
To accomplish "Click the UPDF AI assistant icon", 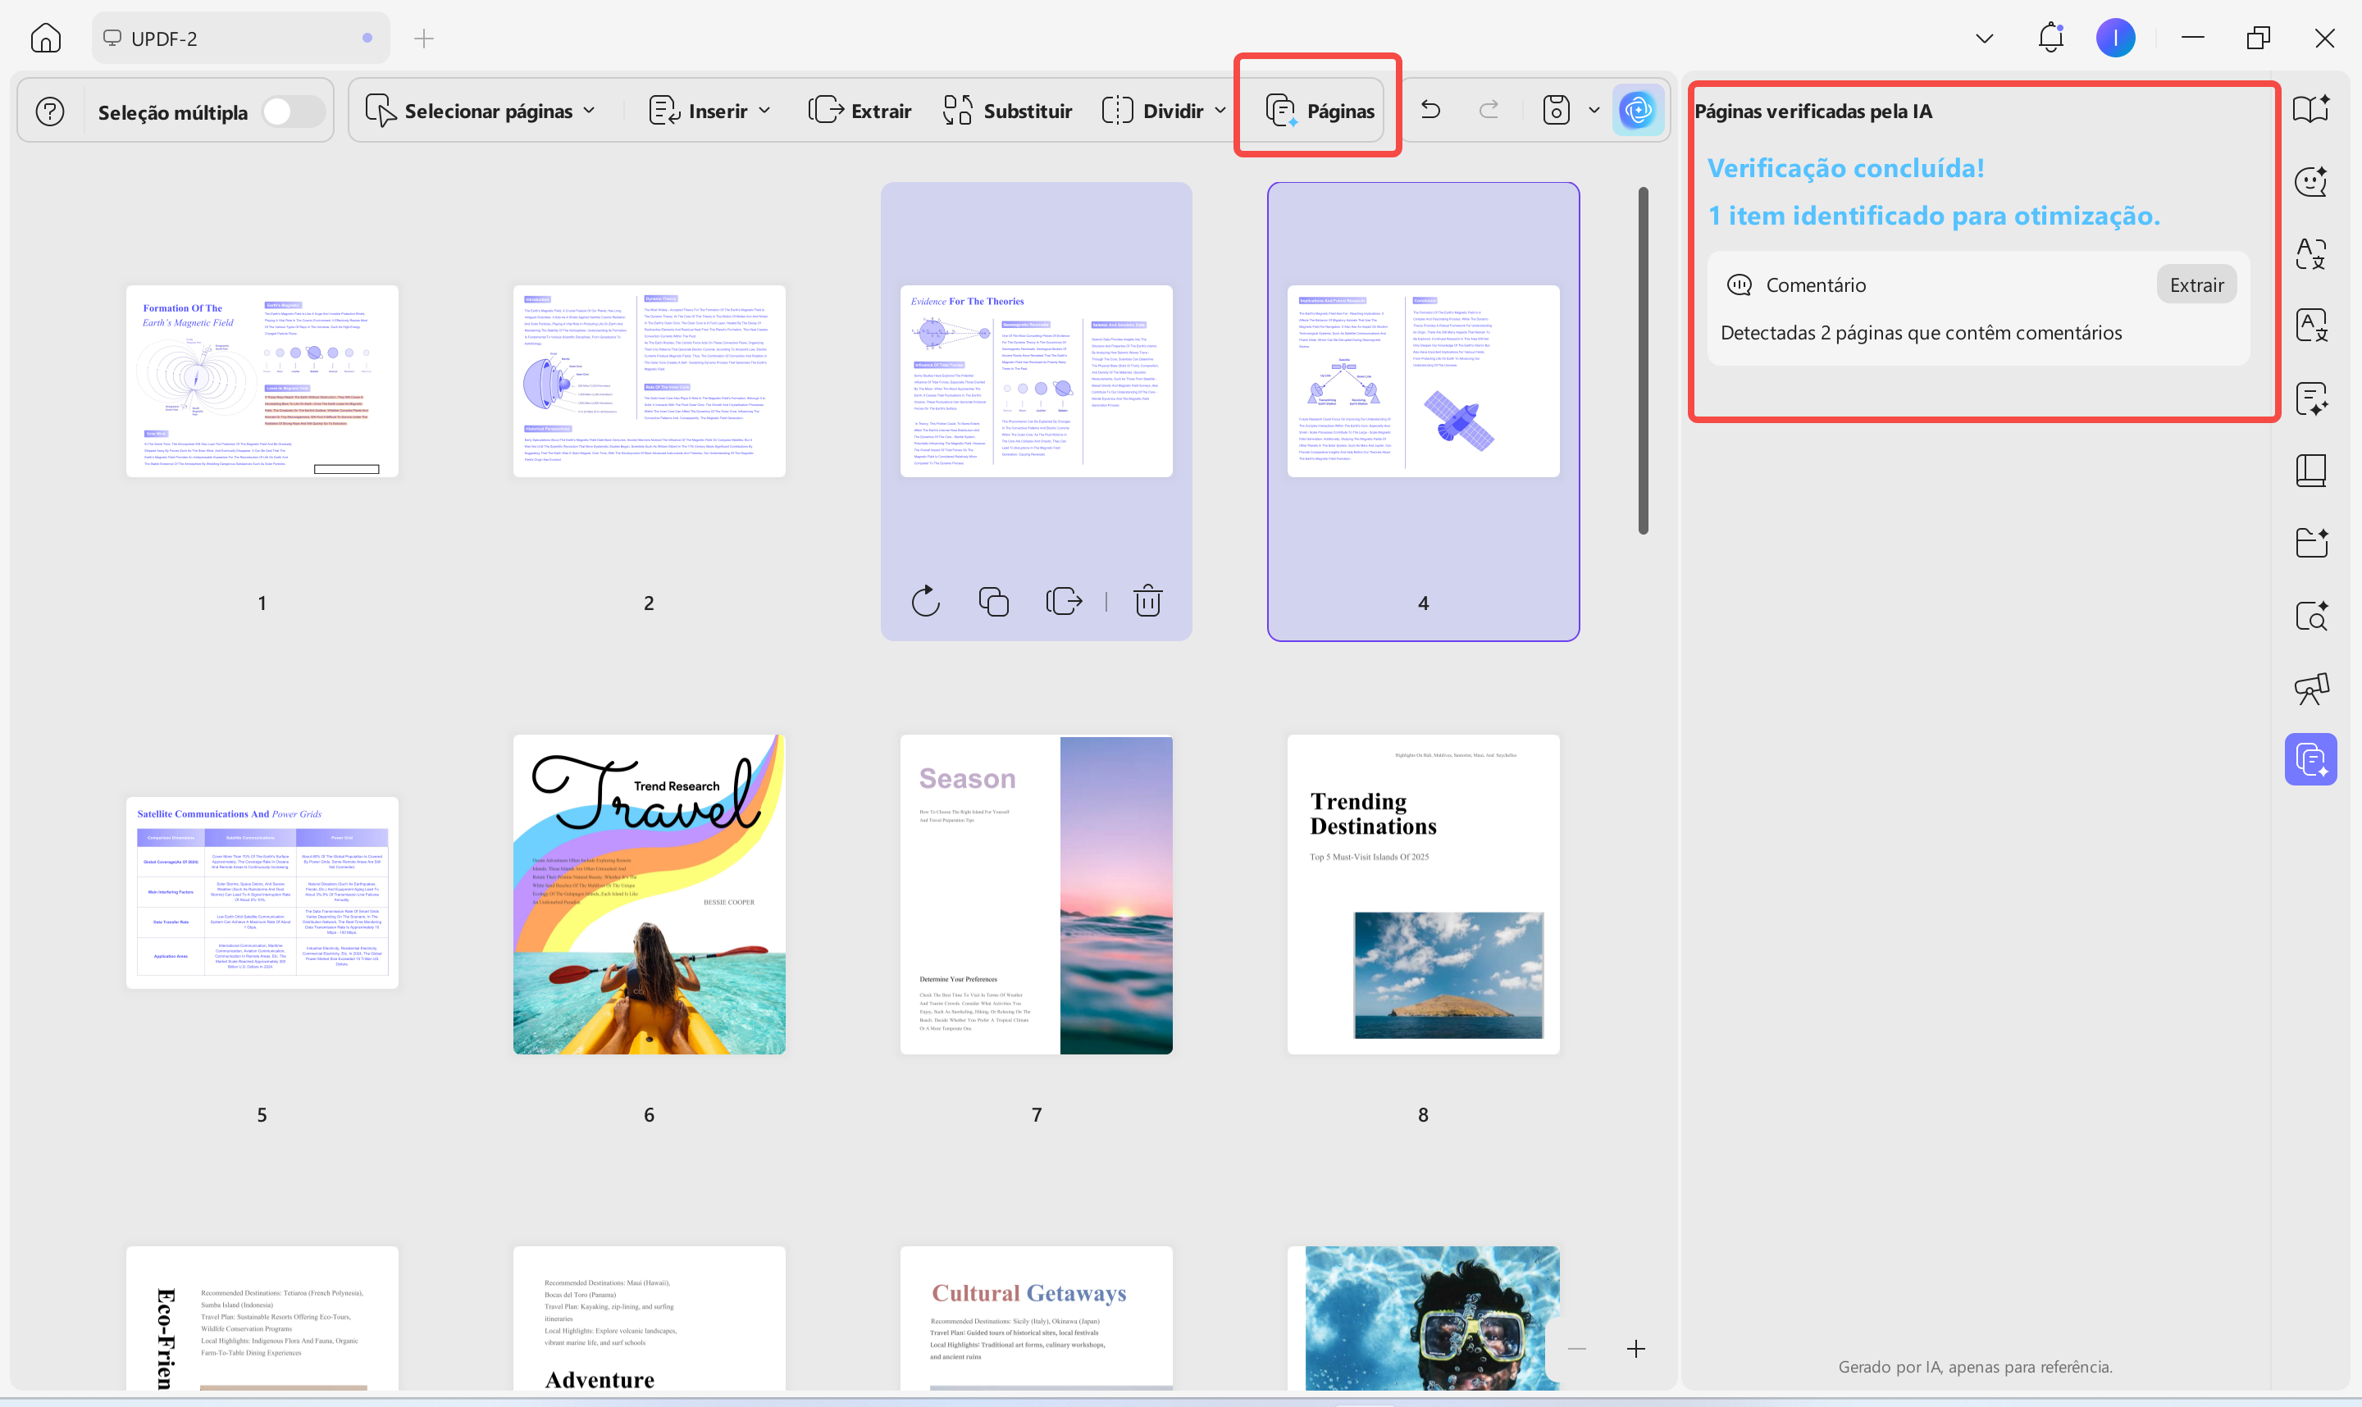I will [1638, 110].
